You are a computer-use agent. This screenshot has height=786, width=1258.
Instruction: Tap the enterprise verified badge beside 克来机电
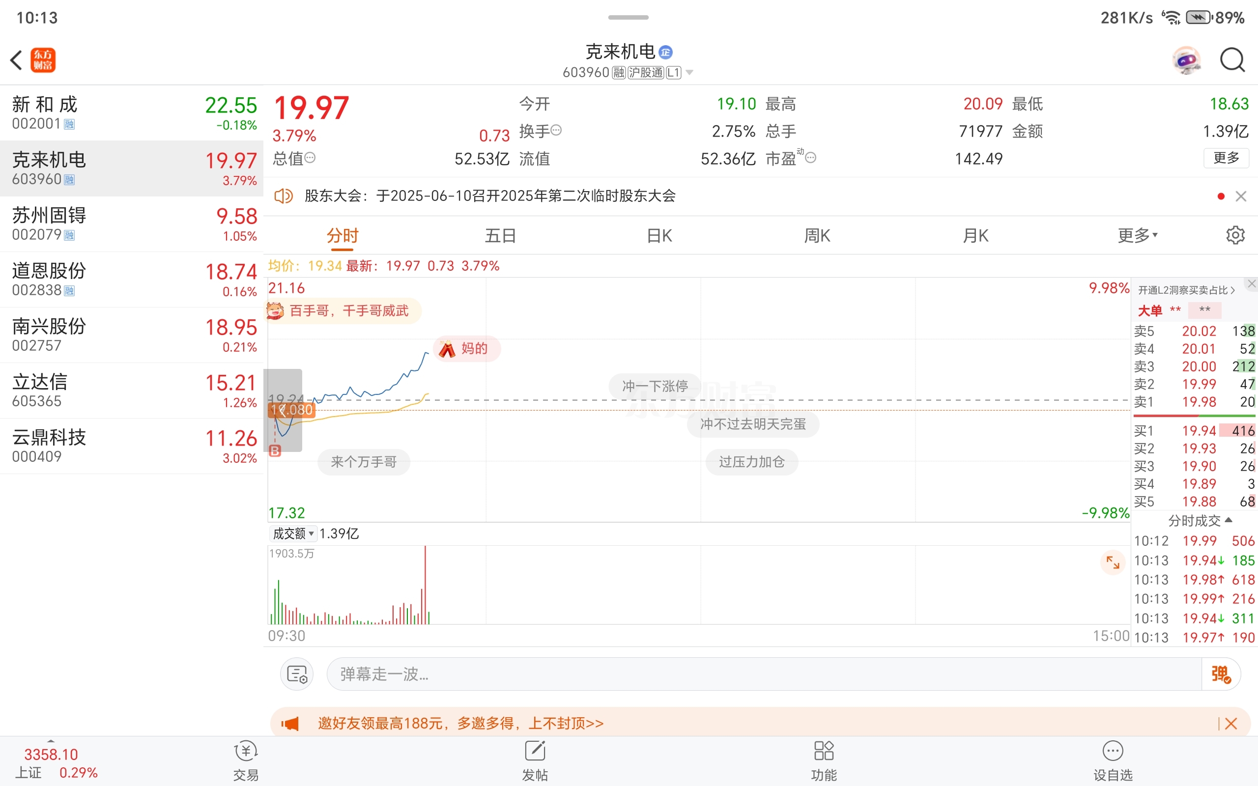[x=665, y=52]
